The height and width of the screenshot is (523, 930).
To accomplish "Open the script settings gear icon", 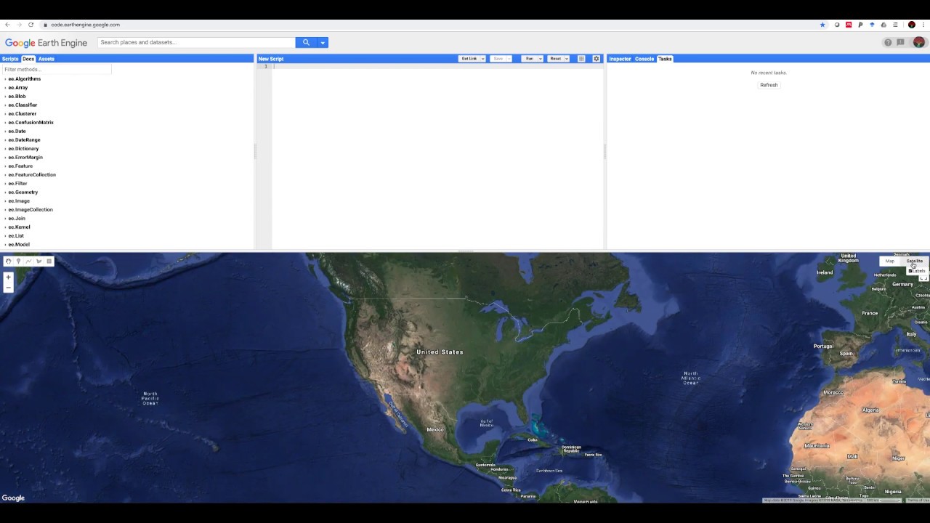I will point(597,59).
